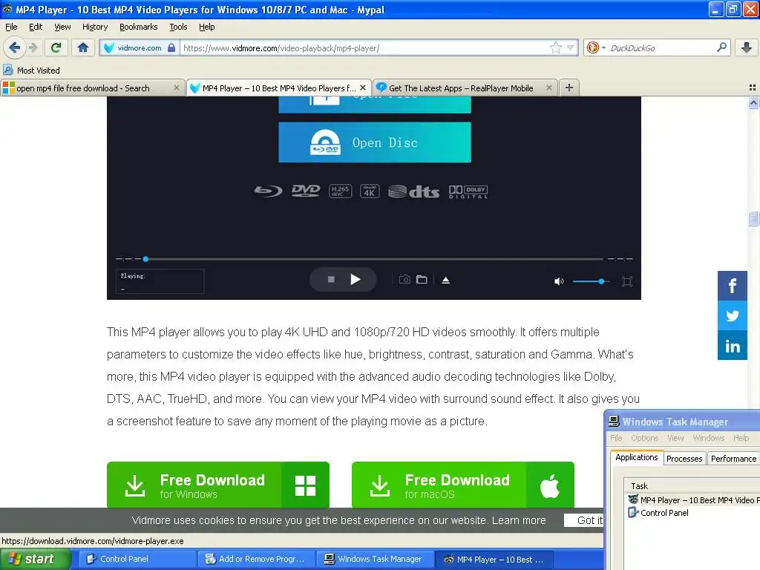Bookmark this page with the star icon
760x570 pixels.
click(x=555, y=47)
